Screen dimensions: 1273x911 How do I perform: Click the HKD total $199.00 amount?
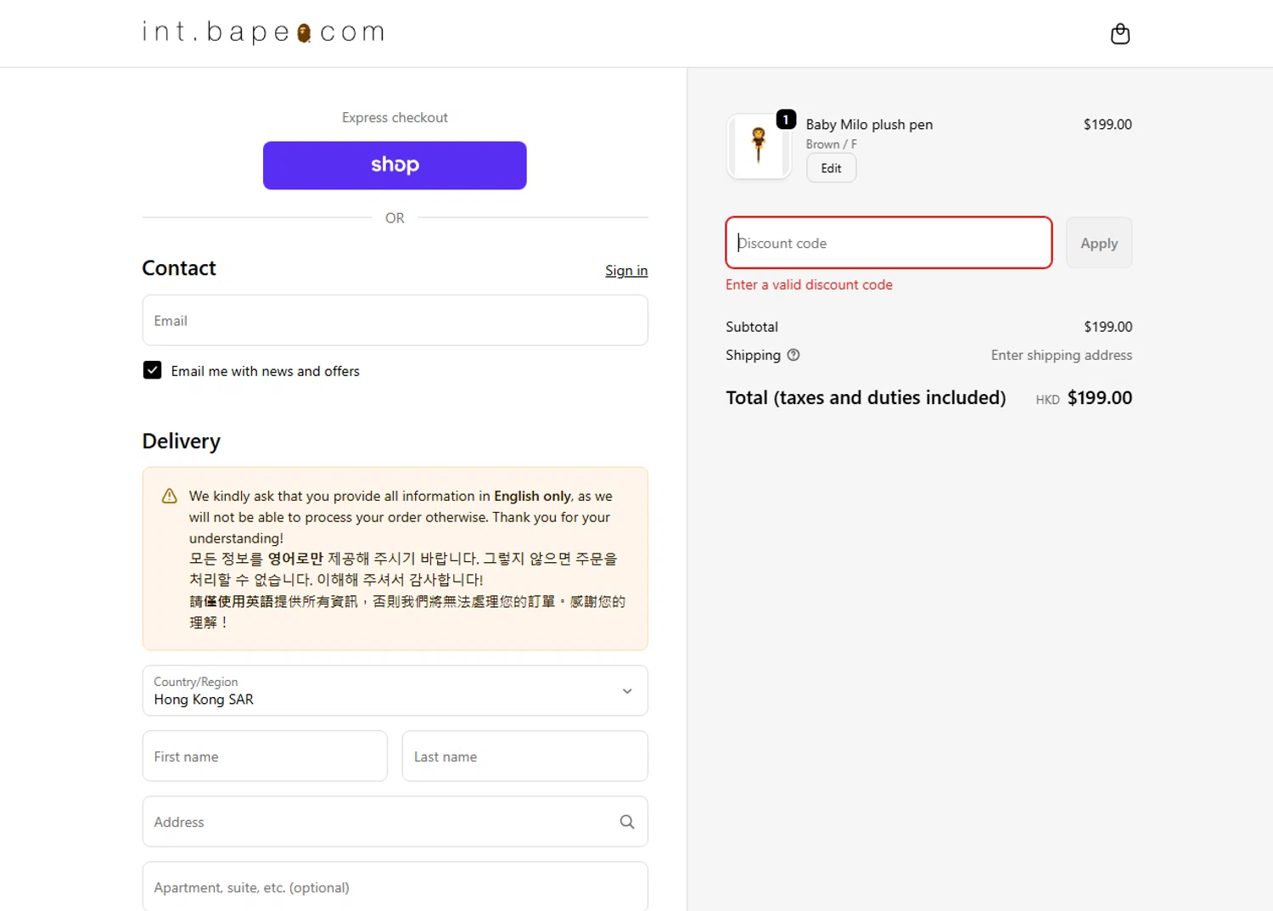pyautogui.click(x=1099, y=398)
